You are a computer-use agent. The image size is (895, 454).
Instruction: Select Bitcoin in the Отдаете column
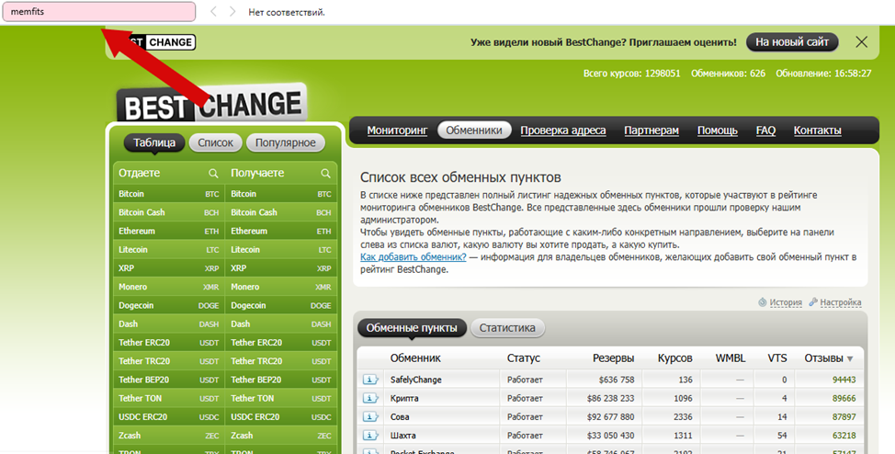pyautogui.click(x=169, y=194)
